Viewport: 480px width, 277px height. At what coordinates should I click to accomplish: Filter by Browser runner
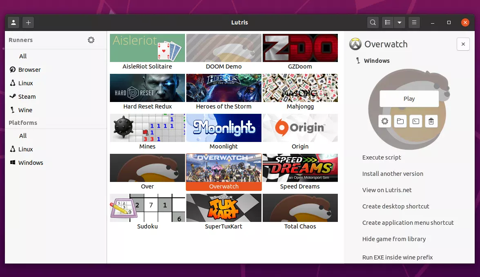coord(29,70)
